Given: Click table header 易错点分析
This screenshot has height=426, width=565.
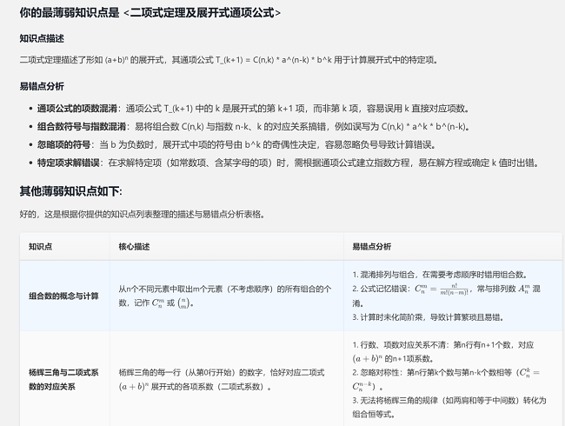Looking at the screenshot, I should (x=371, y=247).
